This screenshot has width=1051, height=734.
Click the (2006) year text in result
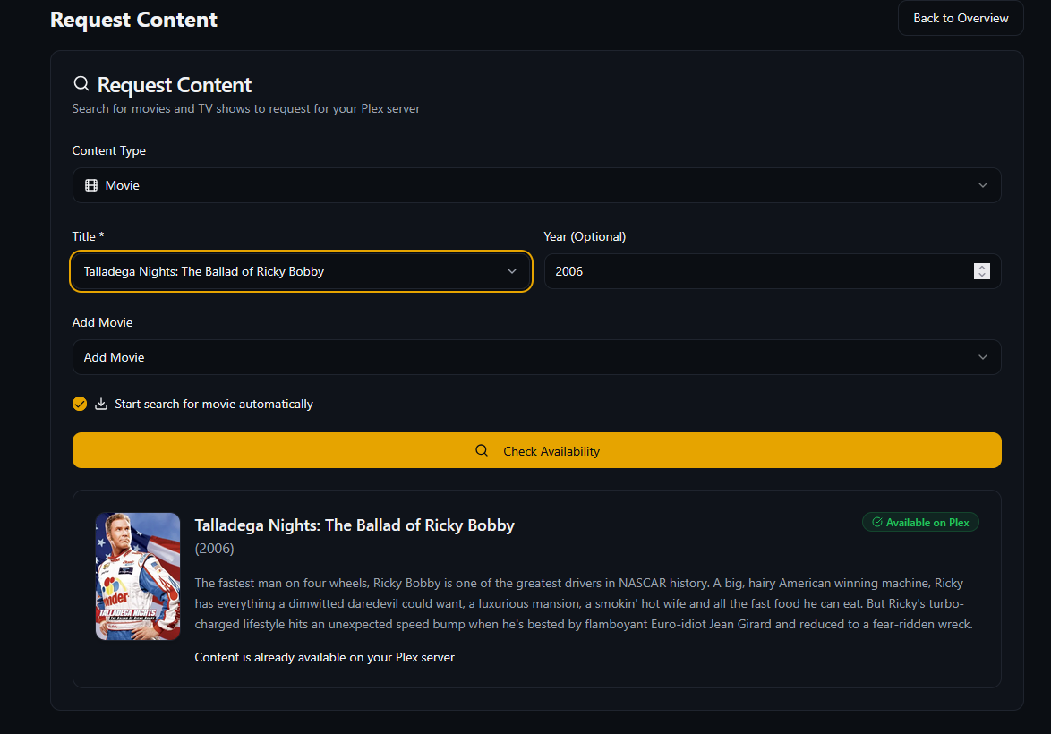point(215,549)
